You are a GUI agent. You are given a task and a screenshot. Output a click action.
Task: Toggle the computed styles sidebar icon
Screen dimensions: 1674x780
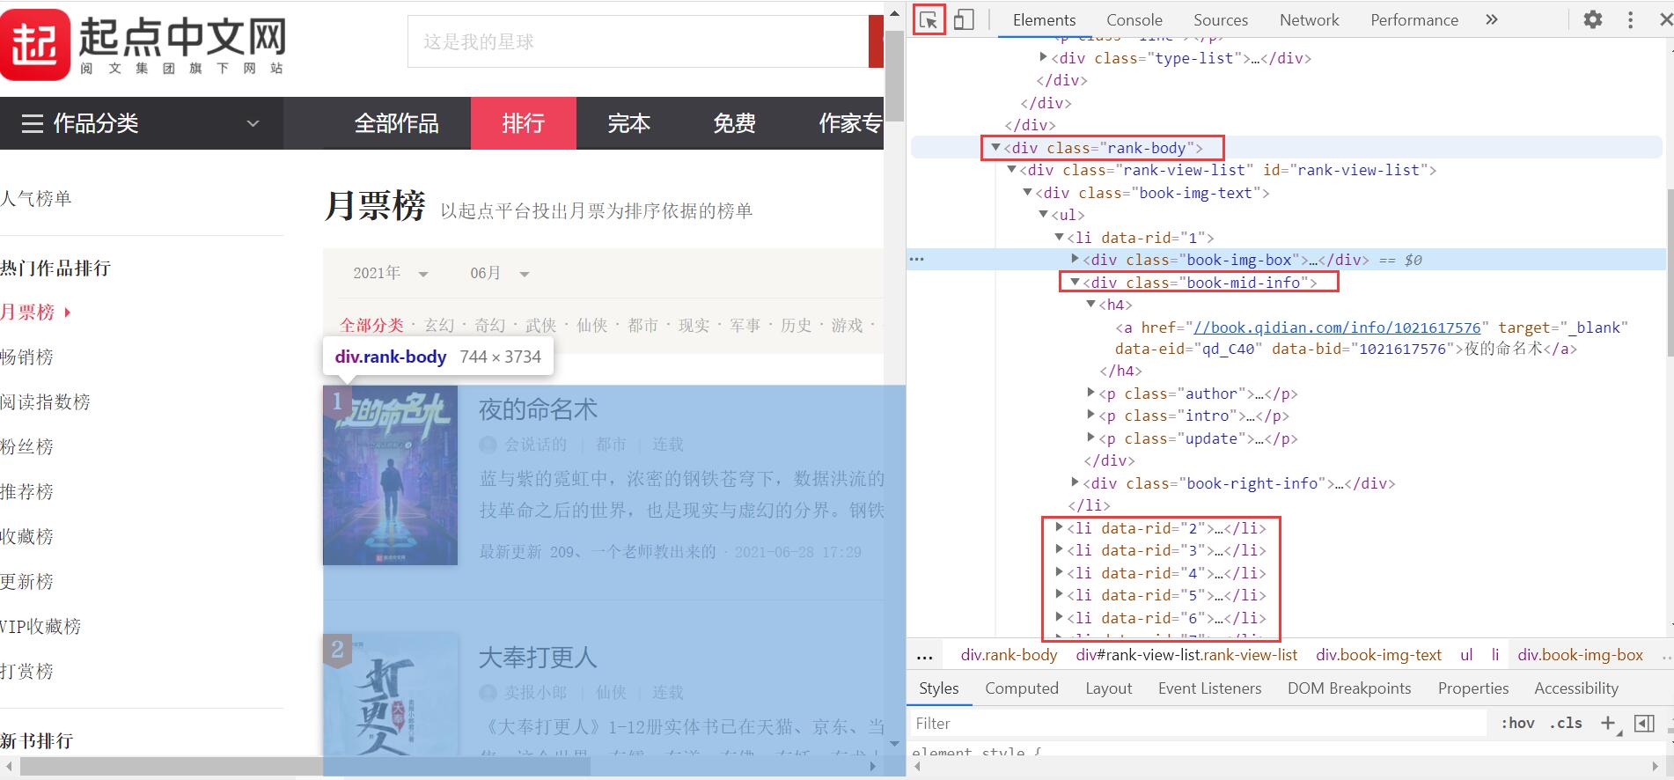(1643, 723)
